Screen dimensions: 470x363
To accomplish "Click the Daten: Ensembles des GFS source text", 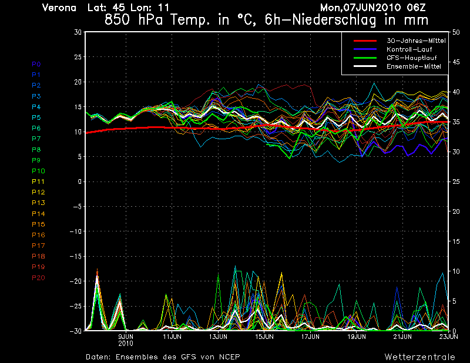I will 163,357.
